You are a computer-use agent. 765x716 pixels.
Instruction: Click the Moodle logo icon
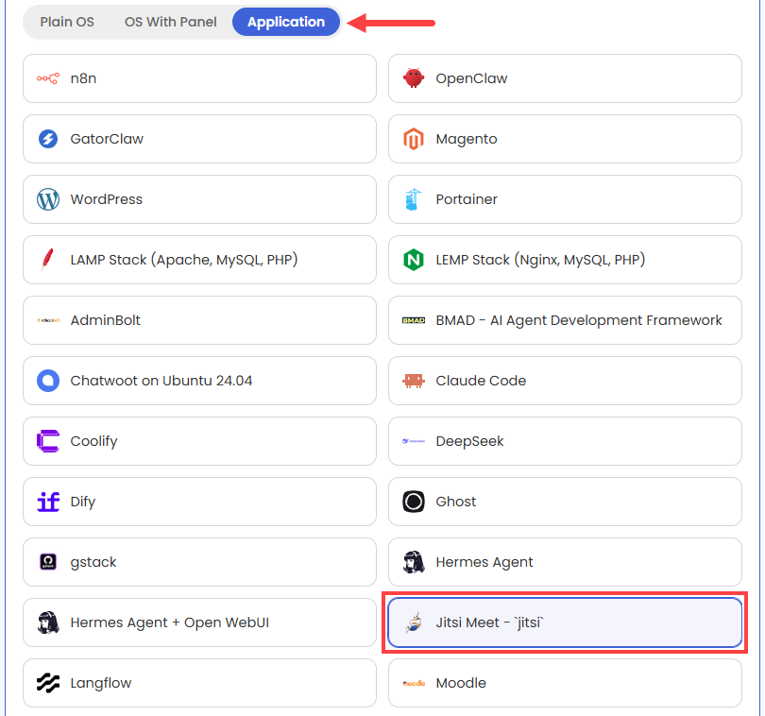414,683
